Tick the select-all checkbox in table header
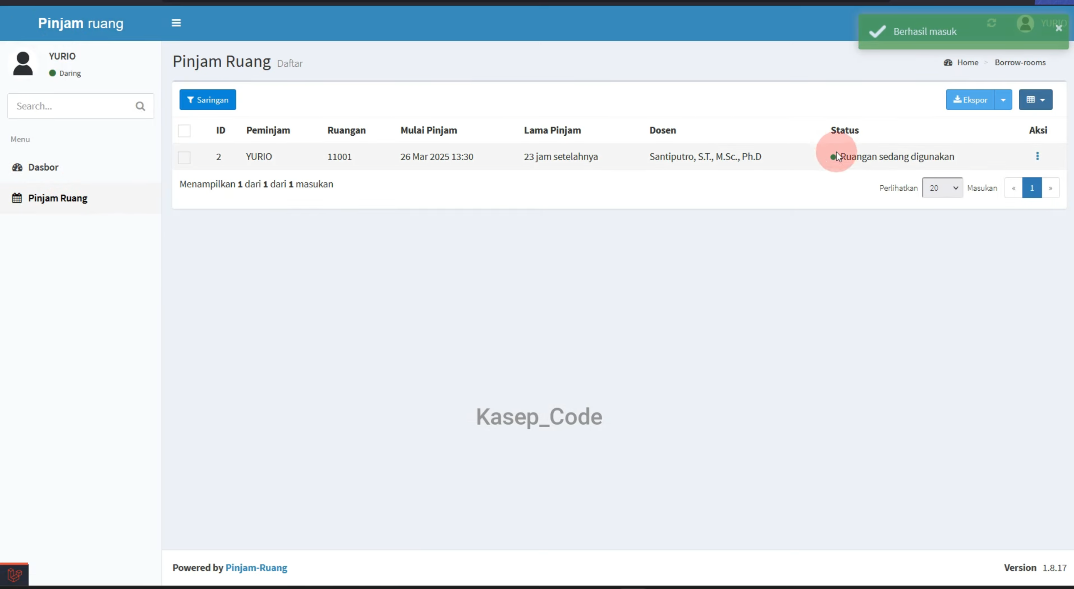 click(x=184, y=131)
